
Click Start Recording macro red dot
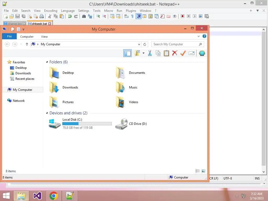tap(182, 16)
